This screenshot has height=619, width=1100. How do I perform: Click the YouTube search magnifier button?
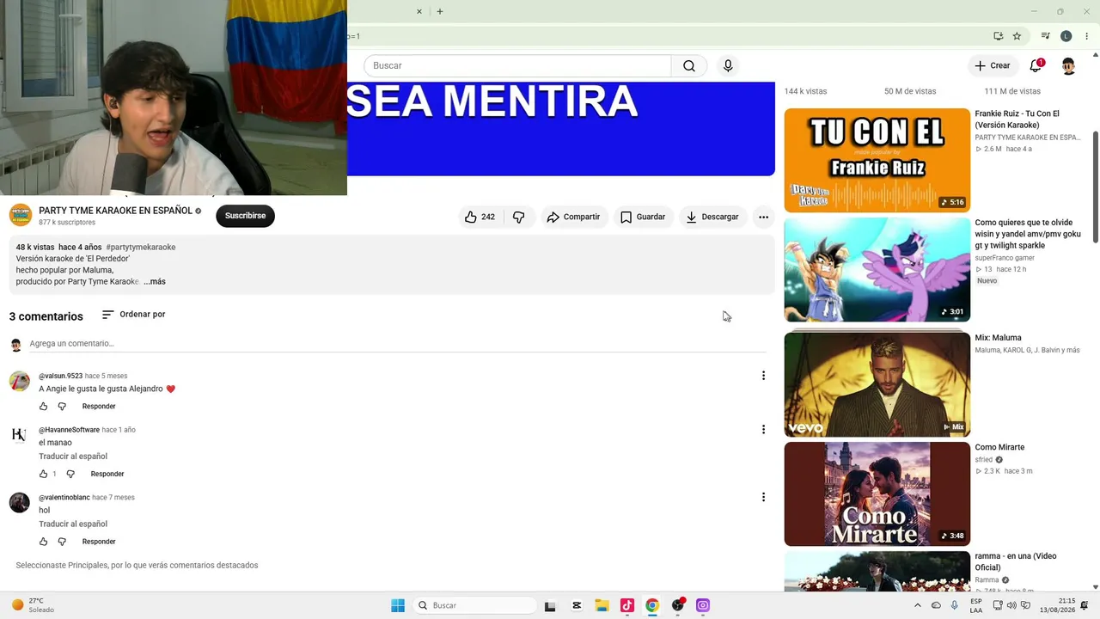[689, 66]
